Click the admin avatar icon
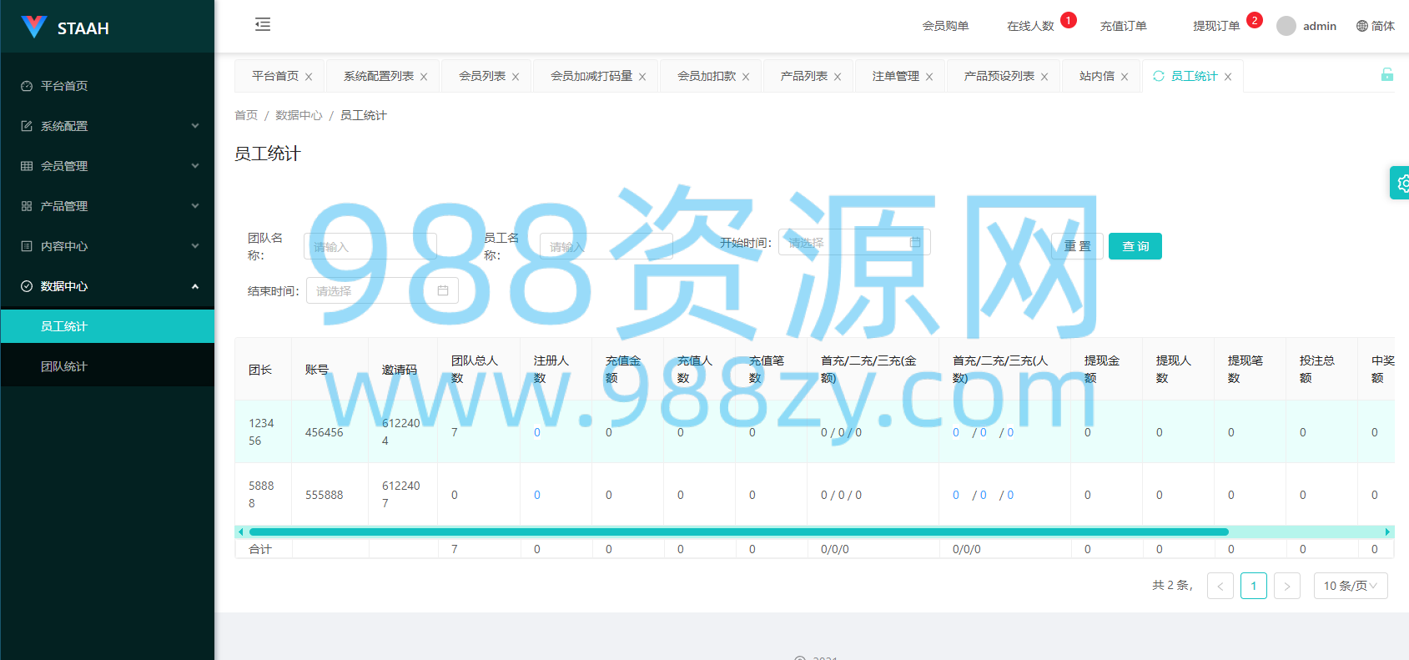This screenshot has width=1409, height=660. (x=1286, y=26)
